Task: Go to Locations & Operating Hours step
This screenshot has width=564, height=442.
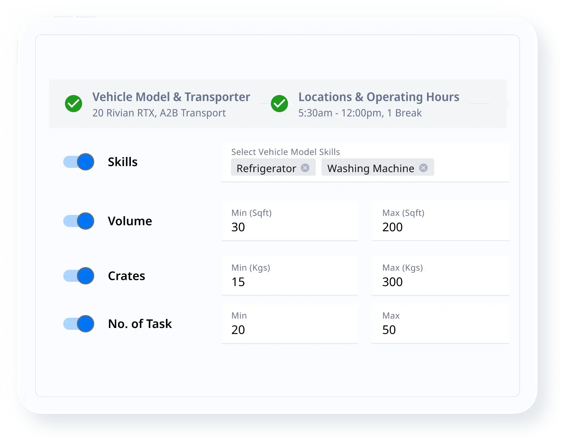Action: [379, 97]
